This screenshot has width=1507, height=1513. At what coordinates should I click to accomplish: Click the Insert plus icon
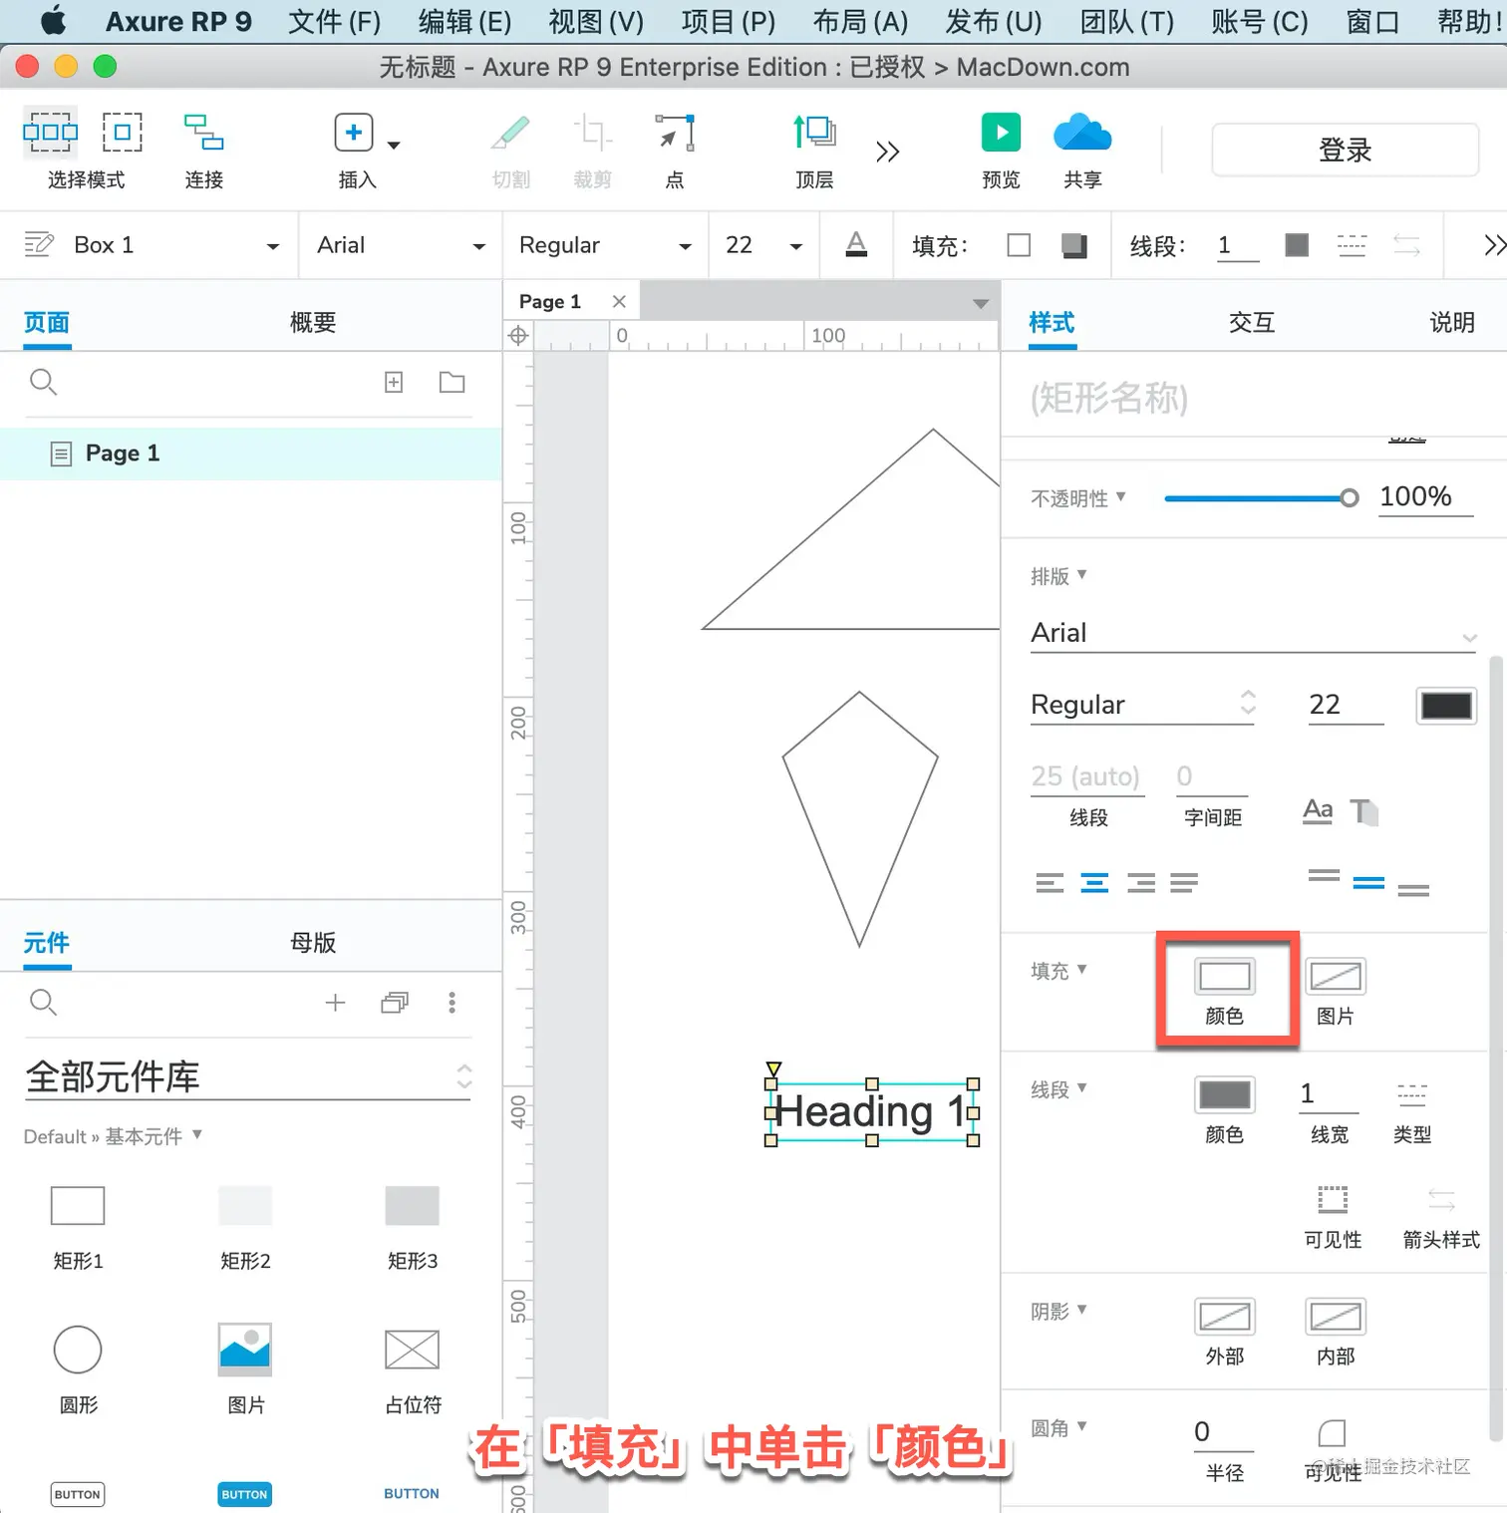point(354,133)
